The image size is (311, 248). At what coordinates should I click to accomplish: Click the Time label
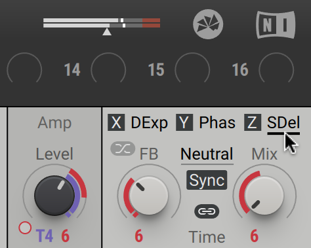coord(207,237)
